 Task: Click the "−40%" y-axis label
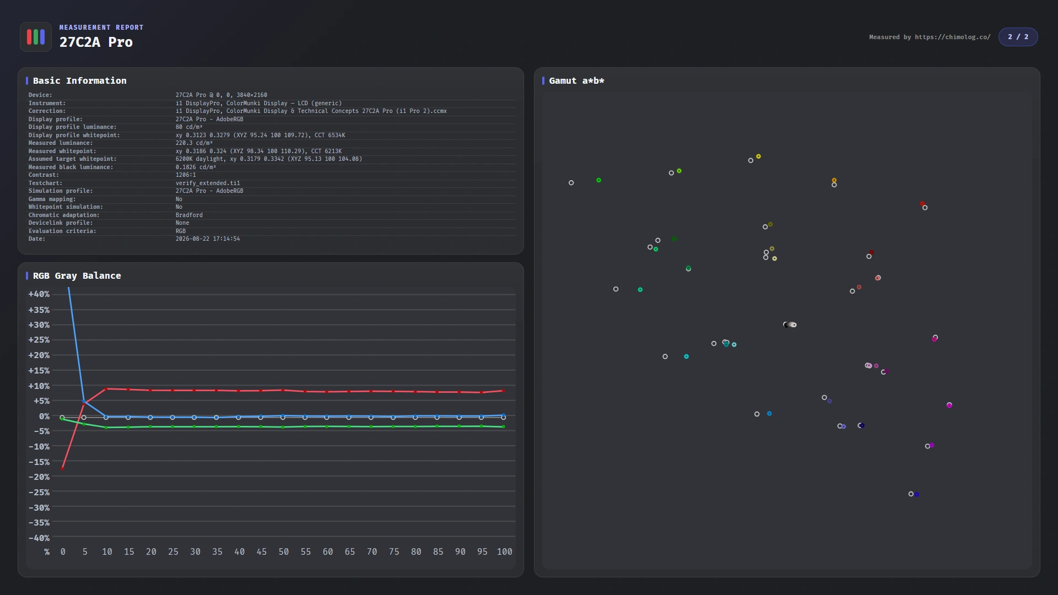point(39,538)
